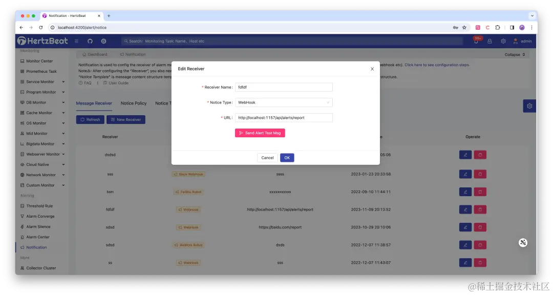This screenshot has width=553, height=295.
Task: Confirm with the OK button
Action: [287, 158]
